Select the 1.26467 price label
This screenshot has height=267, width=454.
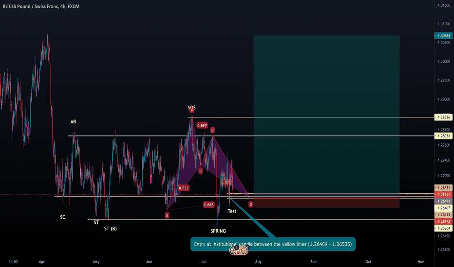click(x=444, y=208)
